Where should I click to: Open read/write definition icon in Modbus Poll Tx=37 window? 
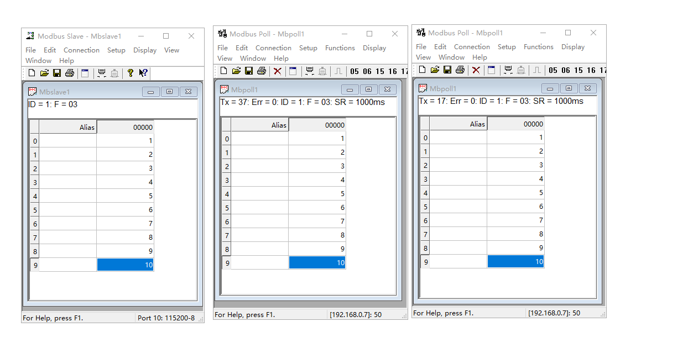click(293, 71)
